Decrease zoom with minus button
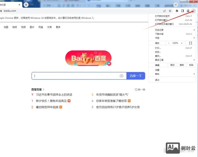 point(169,43)
